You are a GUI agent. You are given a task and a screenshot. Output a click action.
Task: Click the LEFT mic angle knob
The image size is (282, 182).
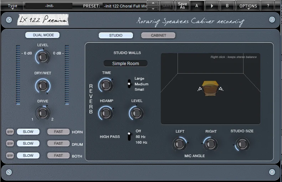point(179,144)
